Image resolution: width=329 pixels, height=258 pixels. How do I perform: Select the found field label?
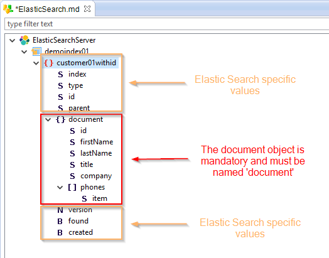[x=78, y=221]
